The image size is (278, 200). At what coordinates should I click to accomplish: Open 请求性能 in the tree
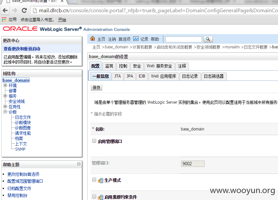click(23, 133)
